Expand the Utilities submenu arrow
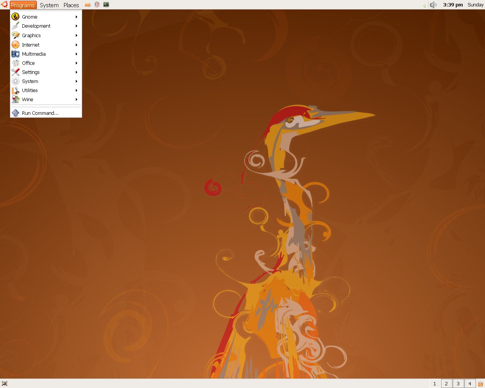The width and height of the screenshot is (485, 388). click(x=77, y=90)
